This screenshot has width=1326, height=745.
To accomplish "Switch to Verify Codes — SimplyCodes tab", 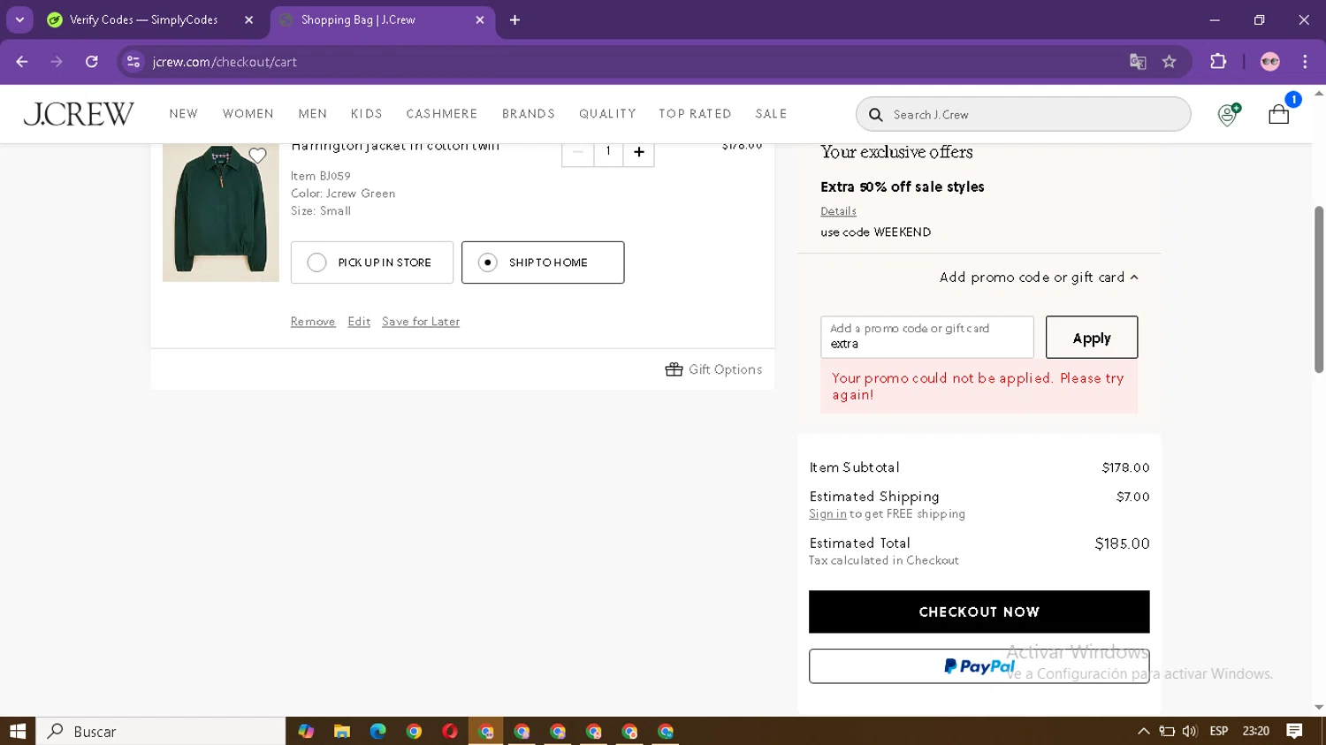I will (143, 19).
